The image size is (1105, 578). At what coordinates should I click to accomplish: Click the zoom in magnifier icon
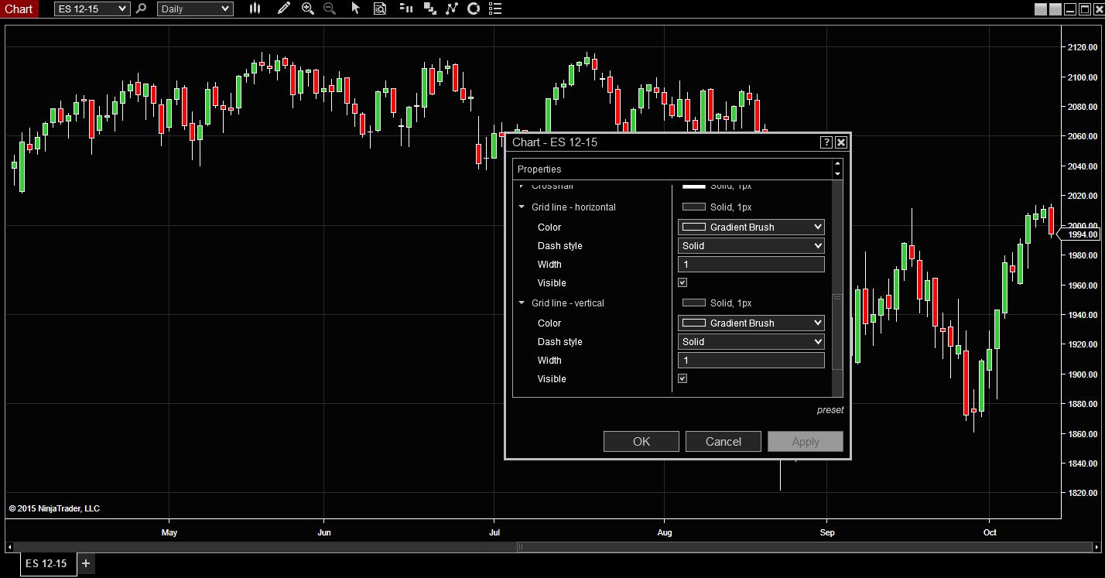click(308, 9)
